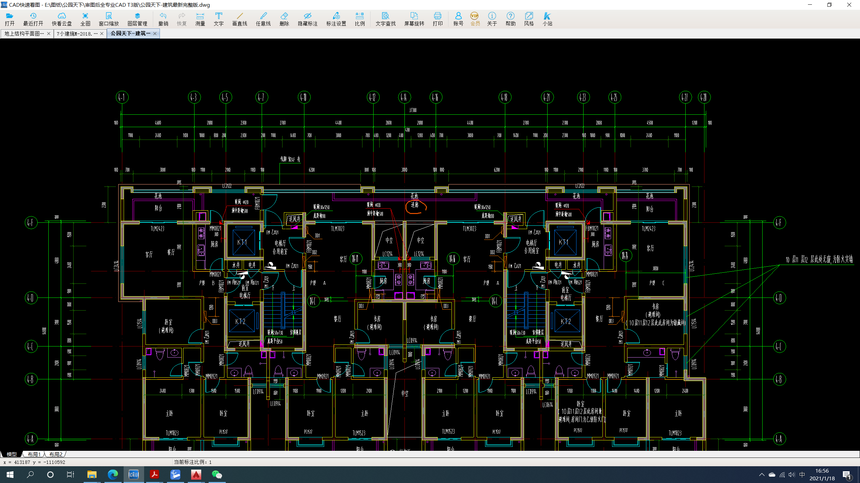Select the 删除 eraser tool

coord(284,19)
